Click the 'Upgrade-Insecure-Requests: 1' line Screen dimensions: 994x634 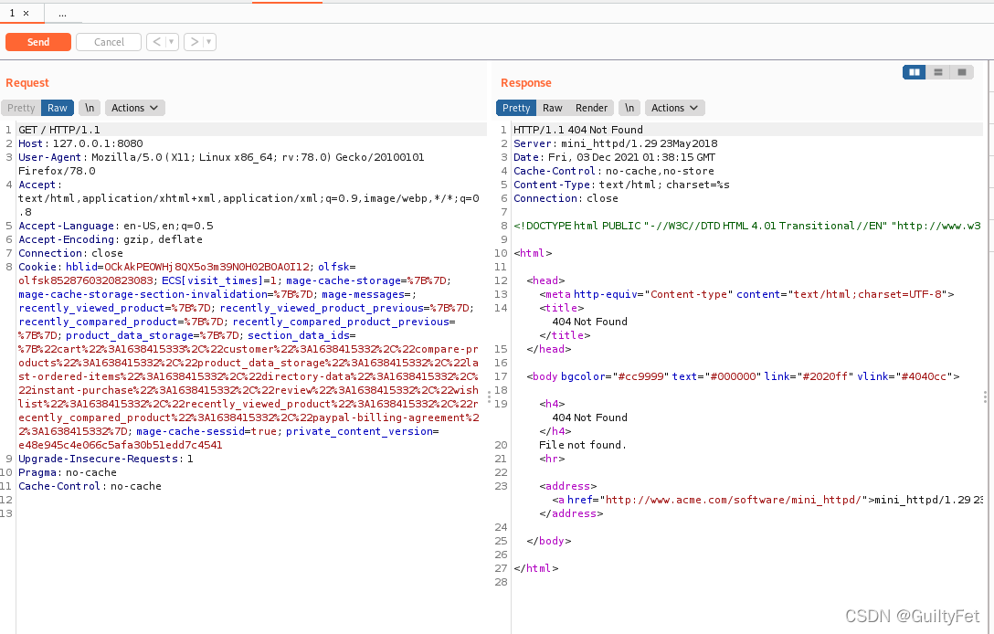coord(106,459)
